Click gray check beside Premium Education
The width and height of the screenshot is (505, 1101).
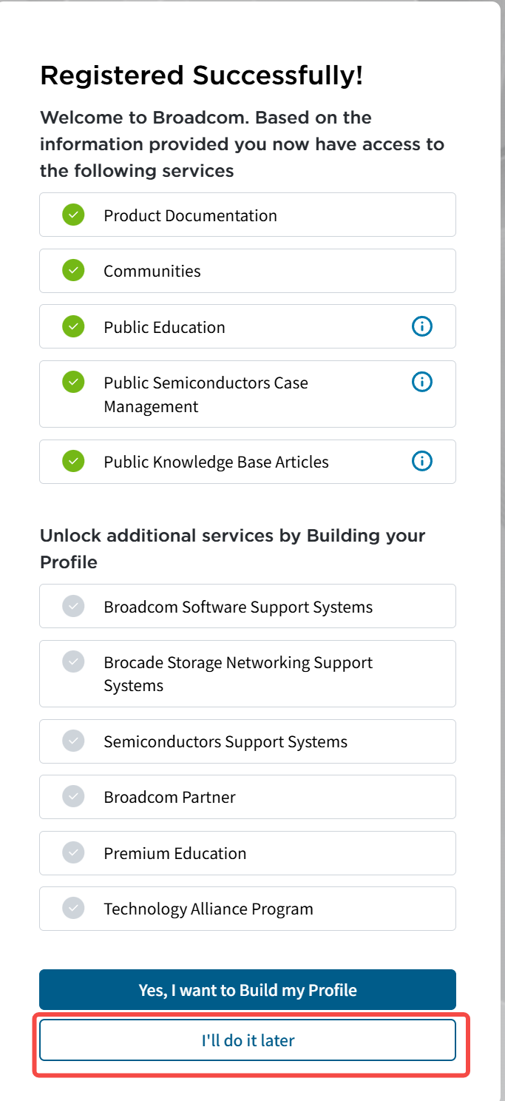tap(73, 852)
